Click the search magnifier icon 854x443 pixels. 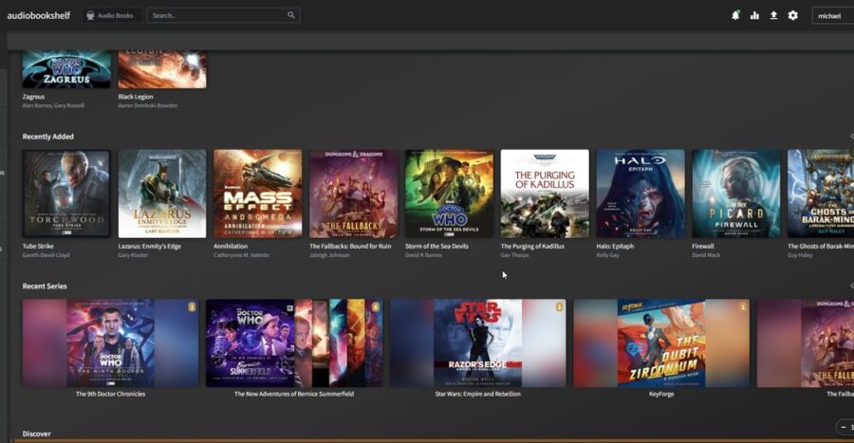click(291, 15)
